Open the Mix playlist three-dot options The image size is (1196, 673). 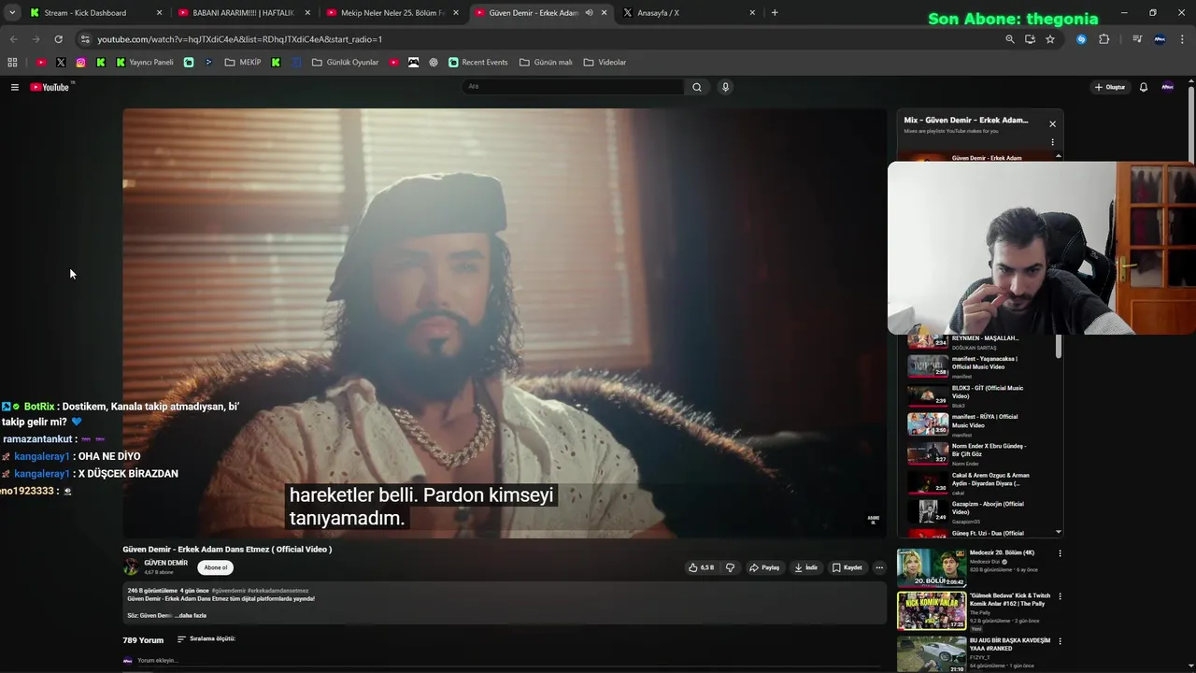[1052, 143]
